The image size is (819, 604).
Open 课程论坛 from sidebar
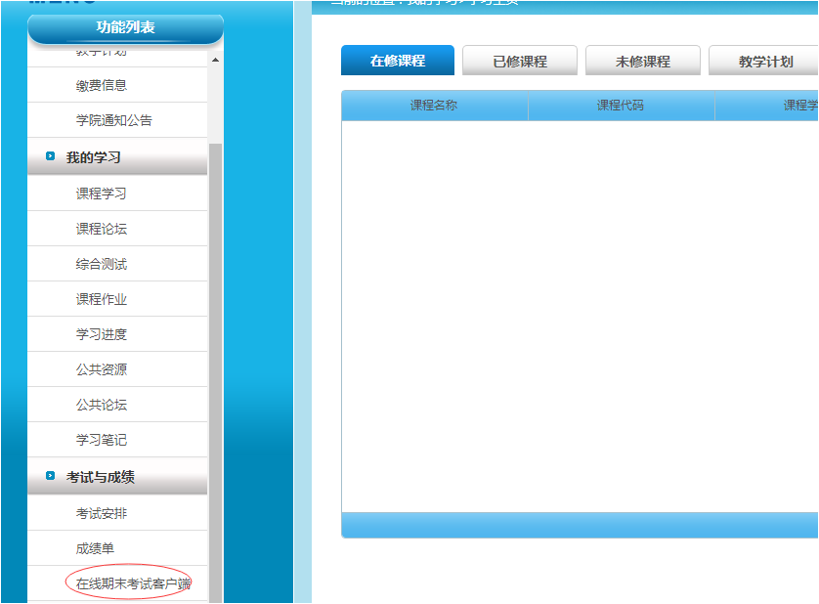(102, 229)
